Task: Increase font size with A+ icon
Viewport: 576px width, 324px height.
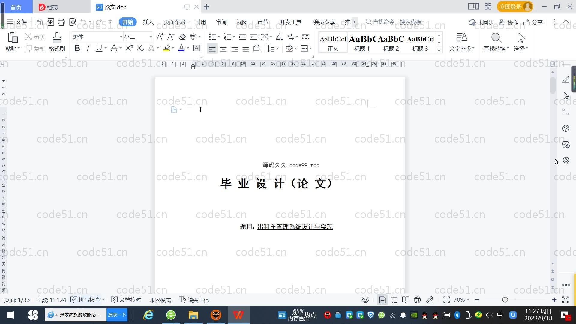Action: click(160, 37)
